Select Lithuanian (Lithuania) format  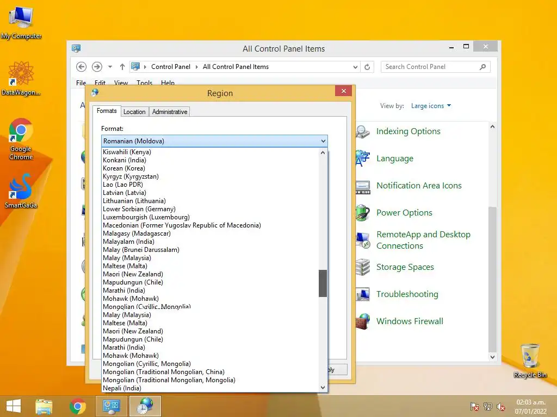210,201
